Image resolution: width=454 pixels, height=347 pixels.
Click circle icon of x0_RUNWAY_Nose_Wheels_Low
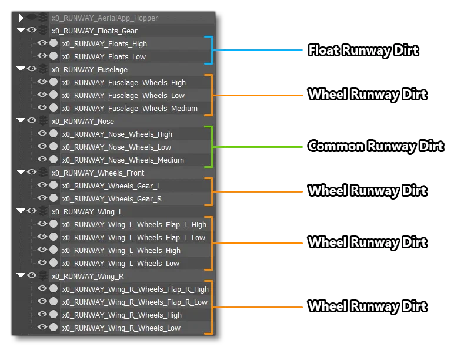(54, 146)
